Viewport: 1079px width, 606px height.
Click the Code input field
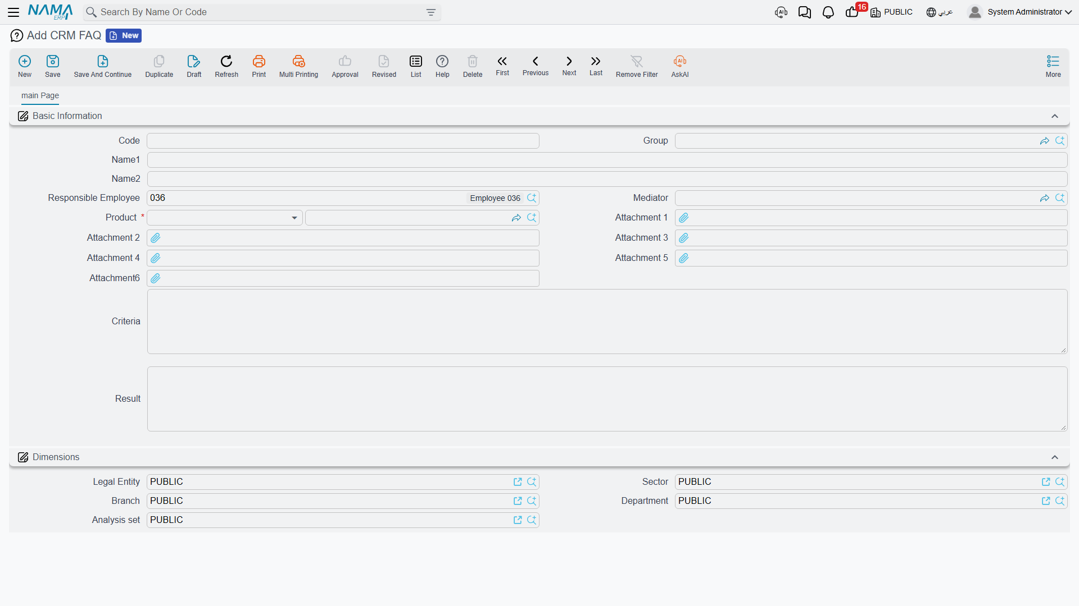[343, 141]
